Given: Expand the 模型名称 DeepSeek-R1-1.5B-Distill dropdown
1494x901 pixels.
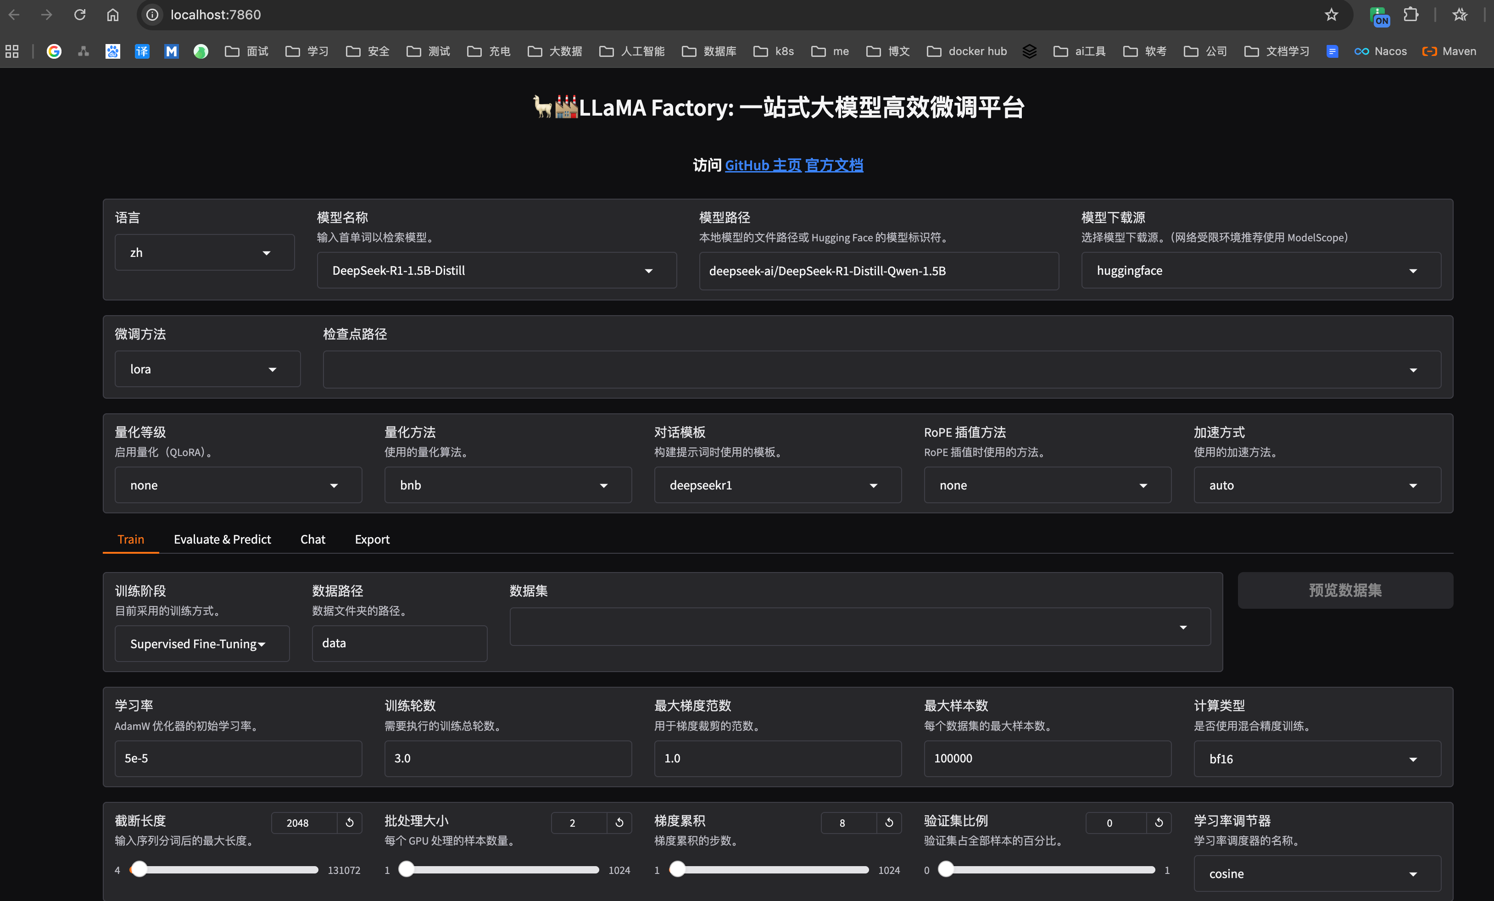Looking at the screenshot, I should [x=496, y=270].
